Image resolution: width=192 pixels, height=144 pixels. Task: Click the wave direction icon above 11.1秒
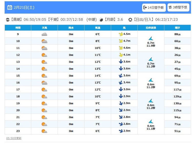(x=151, y=121)
